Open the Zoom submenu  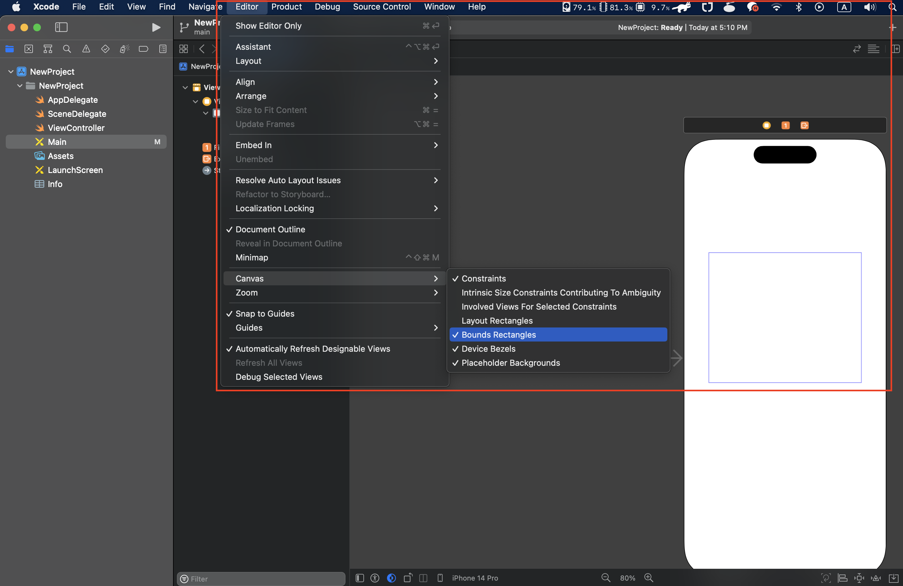point(335,292)
